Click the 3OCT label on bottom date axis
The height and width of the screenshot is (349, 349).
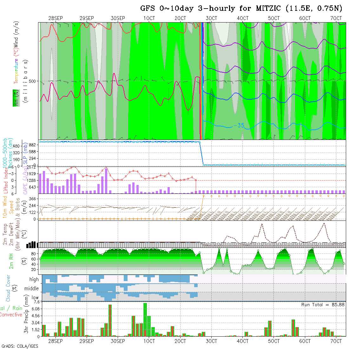click(211, 341)
